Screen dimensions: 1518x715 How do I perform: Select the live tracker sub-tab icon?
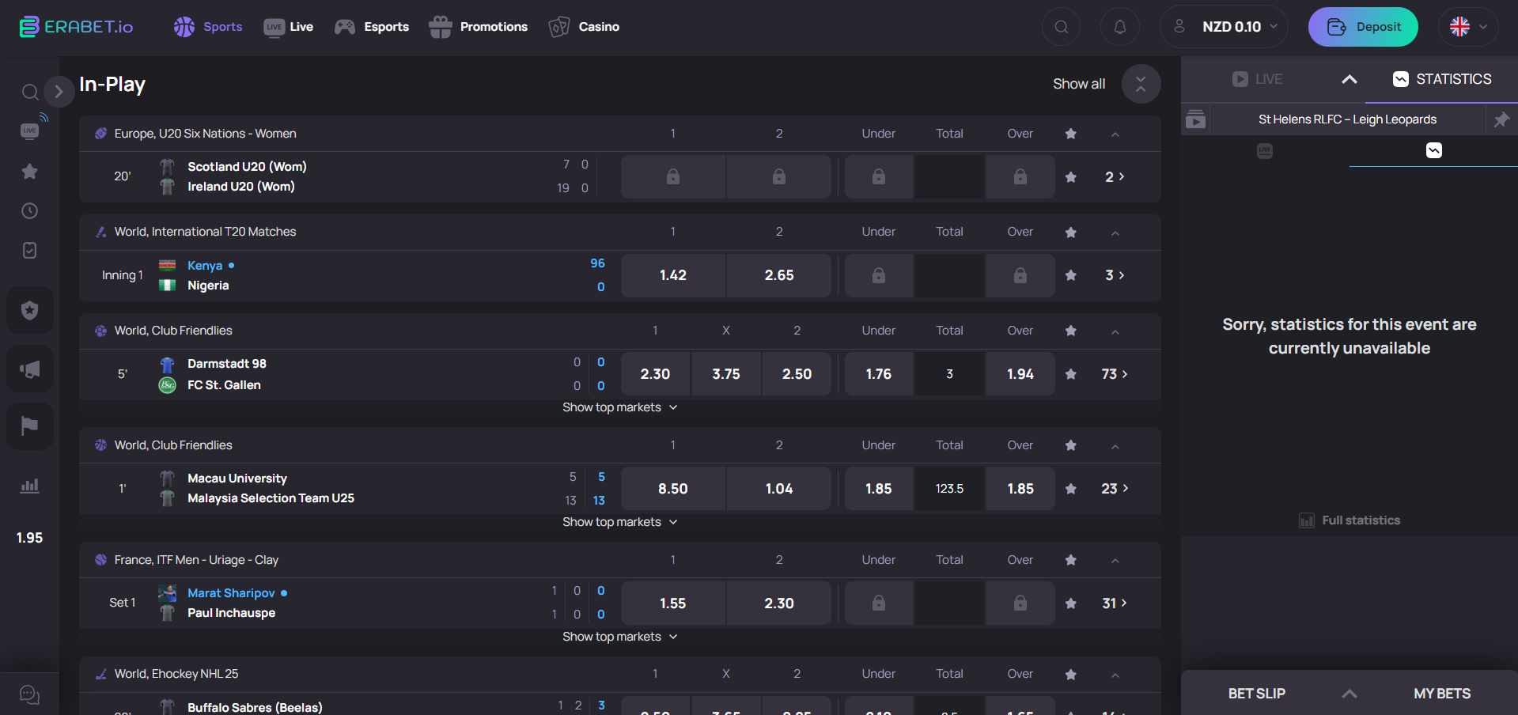coord(1265,150)
